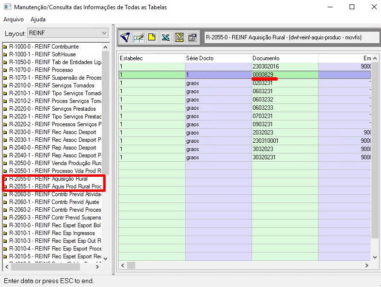Click the table title field R-2055-0 REINF Aquisição Rural
This screenshot has width=381, height=287.
click(x=291, y=37)
